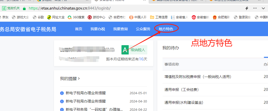Screen dimensions: 268x111
Task: Select the 通用申报(水利建设基金) row
Action: (x=215, y=102)
